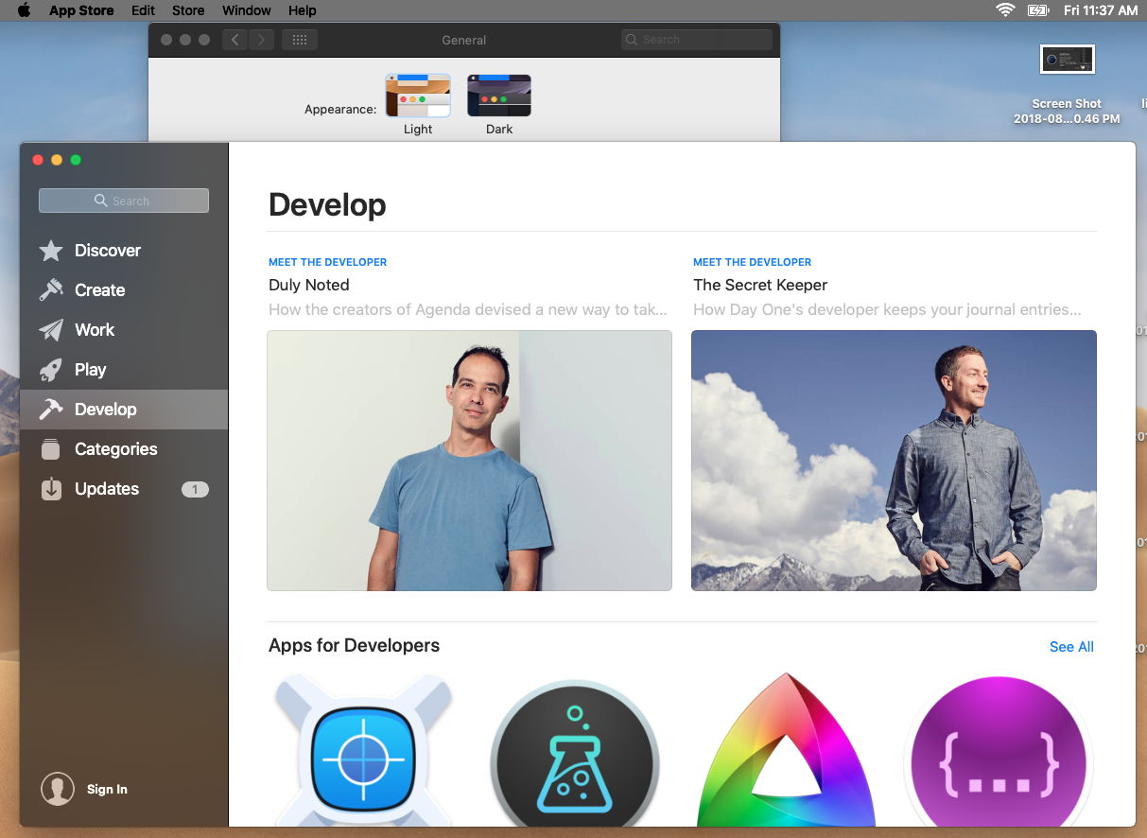Screen dimensions: 1147x838
Task: Open the Store menu
Action: [x=188, y=10]
